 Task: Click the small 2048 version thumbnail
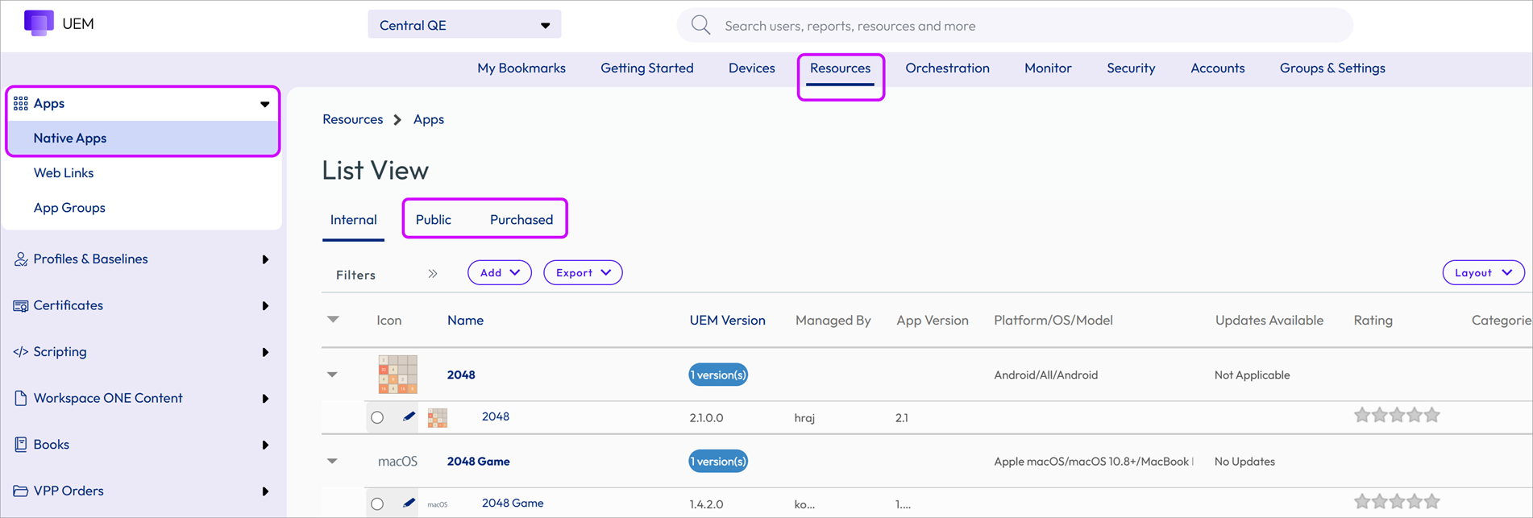pyautogui.click(x=438, y=417)
